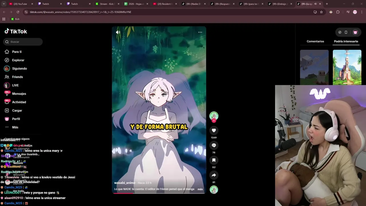Open the media control icon in toolbar
This screenshot has width=366, height=206.
348,12
